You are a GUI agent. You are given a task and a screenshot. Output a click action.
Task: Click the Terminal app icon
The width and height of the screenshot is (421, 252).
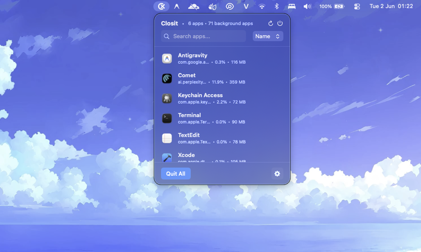[167, 118]
